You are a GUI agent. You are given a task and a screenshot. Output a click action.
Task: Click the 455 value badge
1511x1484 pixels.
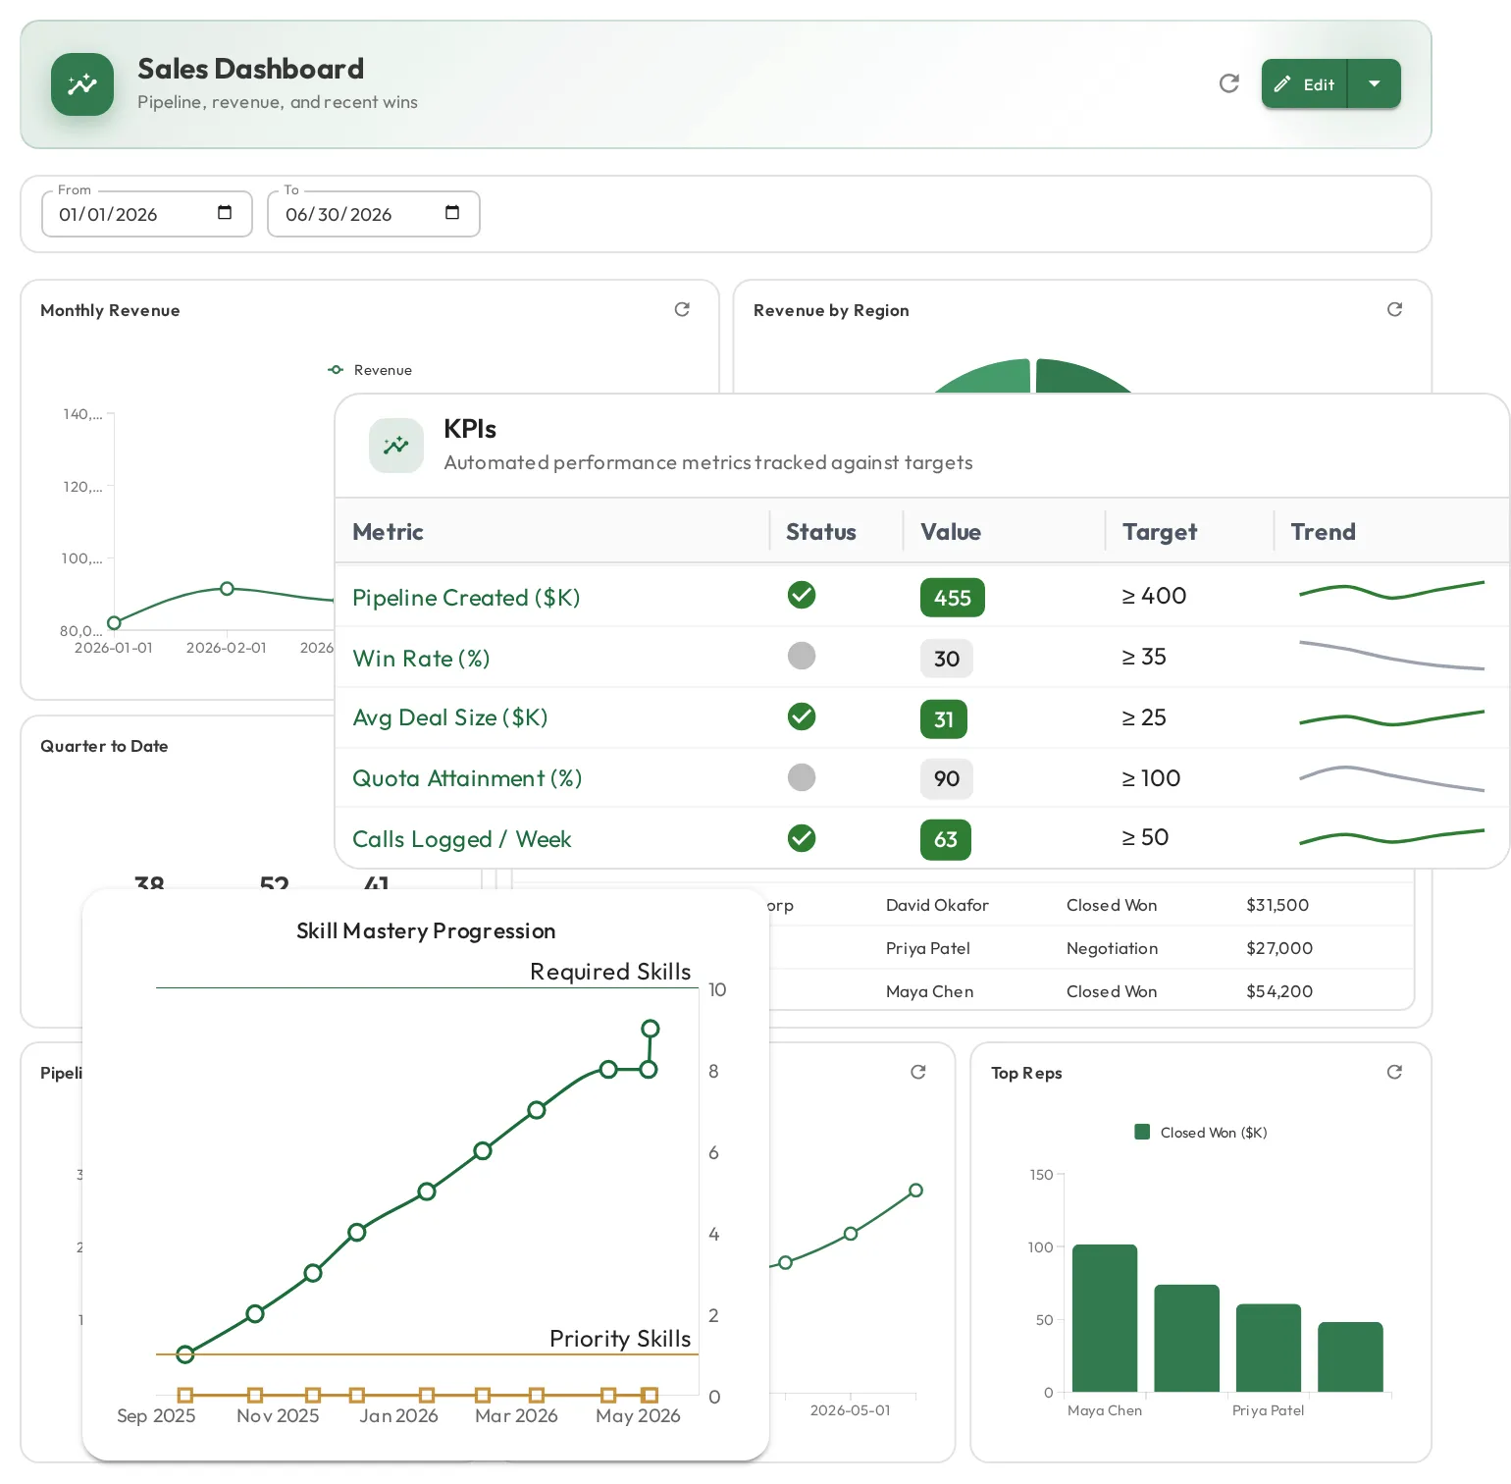pyautogui.click(x=953, y=598)
